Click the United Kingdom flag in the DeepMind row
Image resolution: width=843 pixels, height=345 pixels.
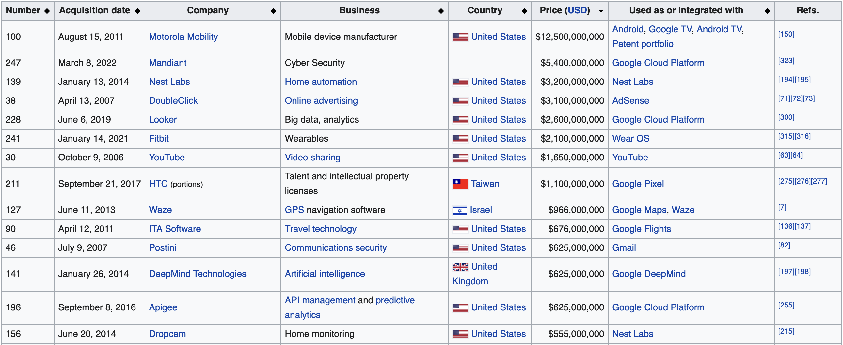click(461, 267)
